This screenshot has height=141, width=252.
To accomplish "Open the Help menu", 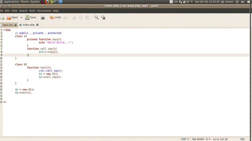I will click(56, 11).
